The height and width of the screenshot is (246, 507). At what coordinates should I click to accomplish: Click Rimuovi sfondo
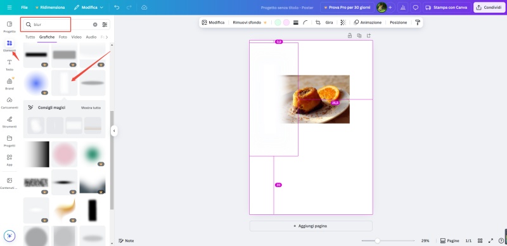click(250, 22)
